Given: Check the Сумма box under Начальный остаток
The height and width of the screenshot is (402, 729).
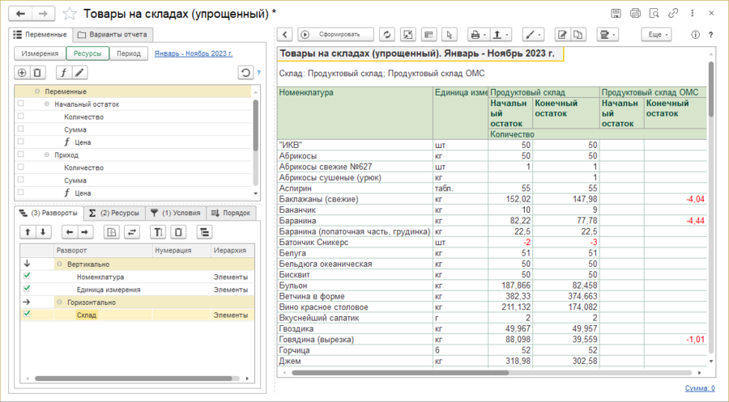Looking at the screenshot, I should pos(20,129).
